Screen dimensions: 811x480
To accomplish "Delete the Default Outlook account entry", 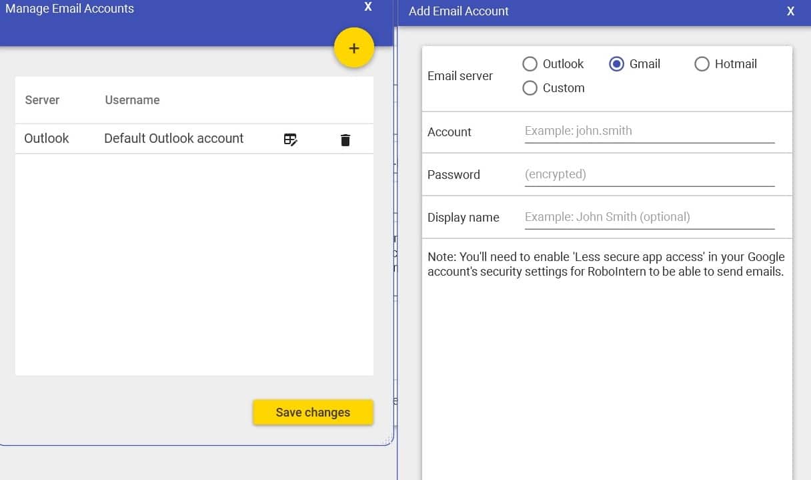I will (x=345, y=140).
